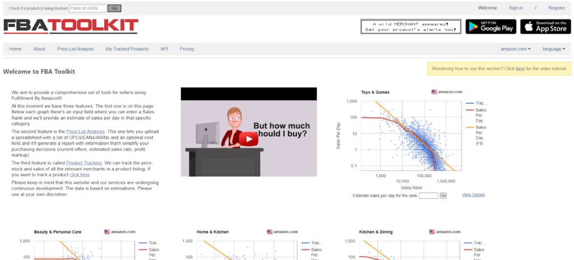
Task: Click the View Details link under Toys chart
Action: pos(474,195)
